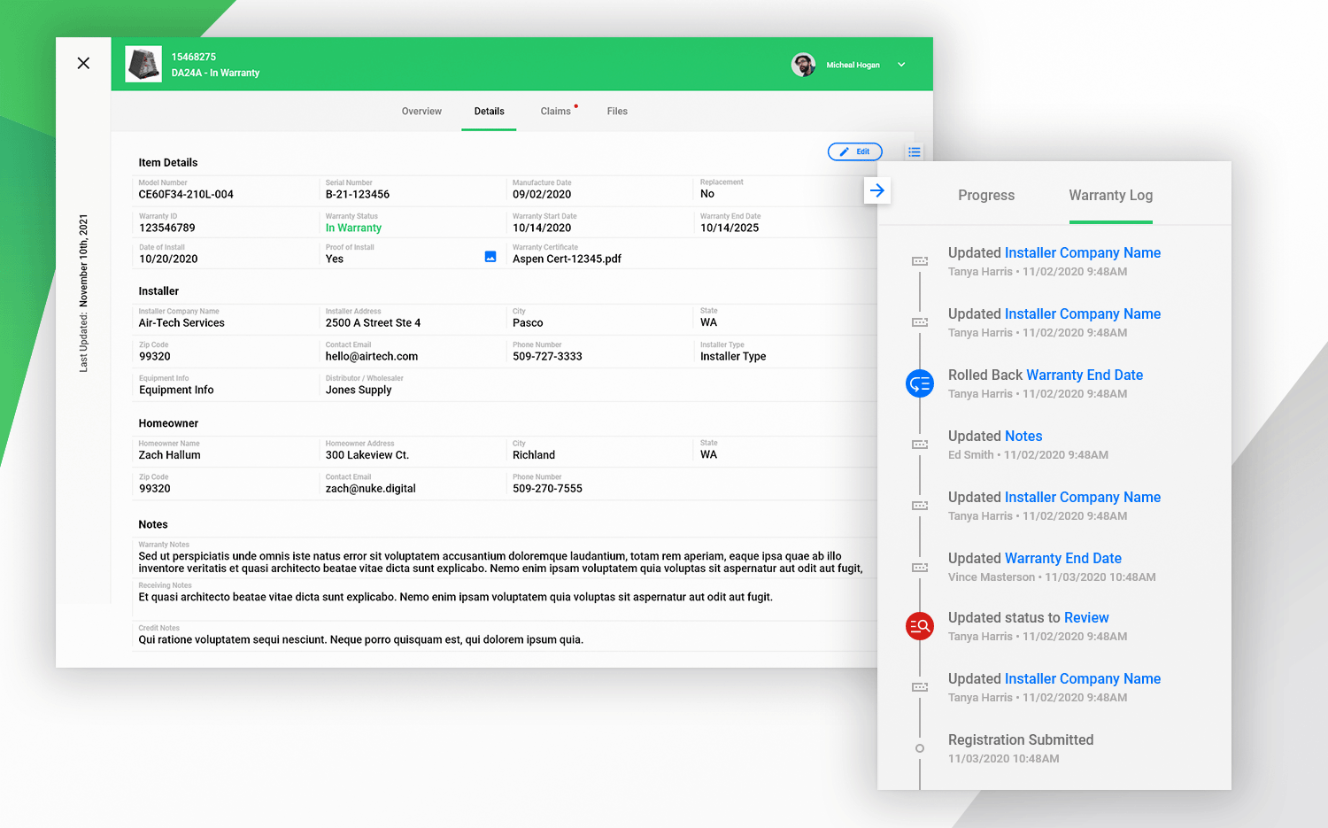Click the Model Number field CE60F34-210L-004
This screenshot has width=1328, height=828.
(x=186, y=195)
